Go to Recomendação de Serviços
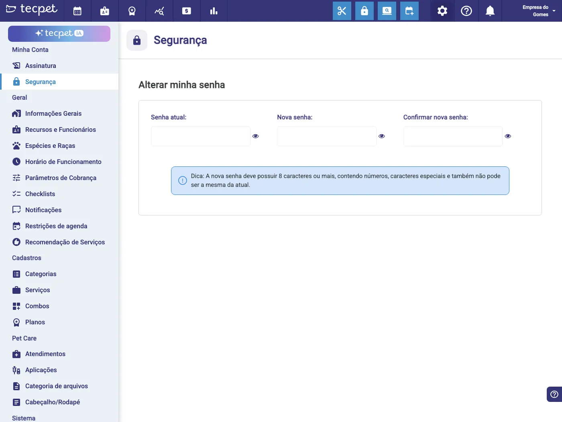 click(59, 242)
